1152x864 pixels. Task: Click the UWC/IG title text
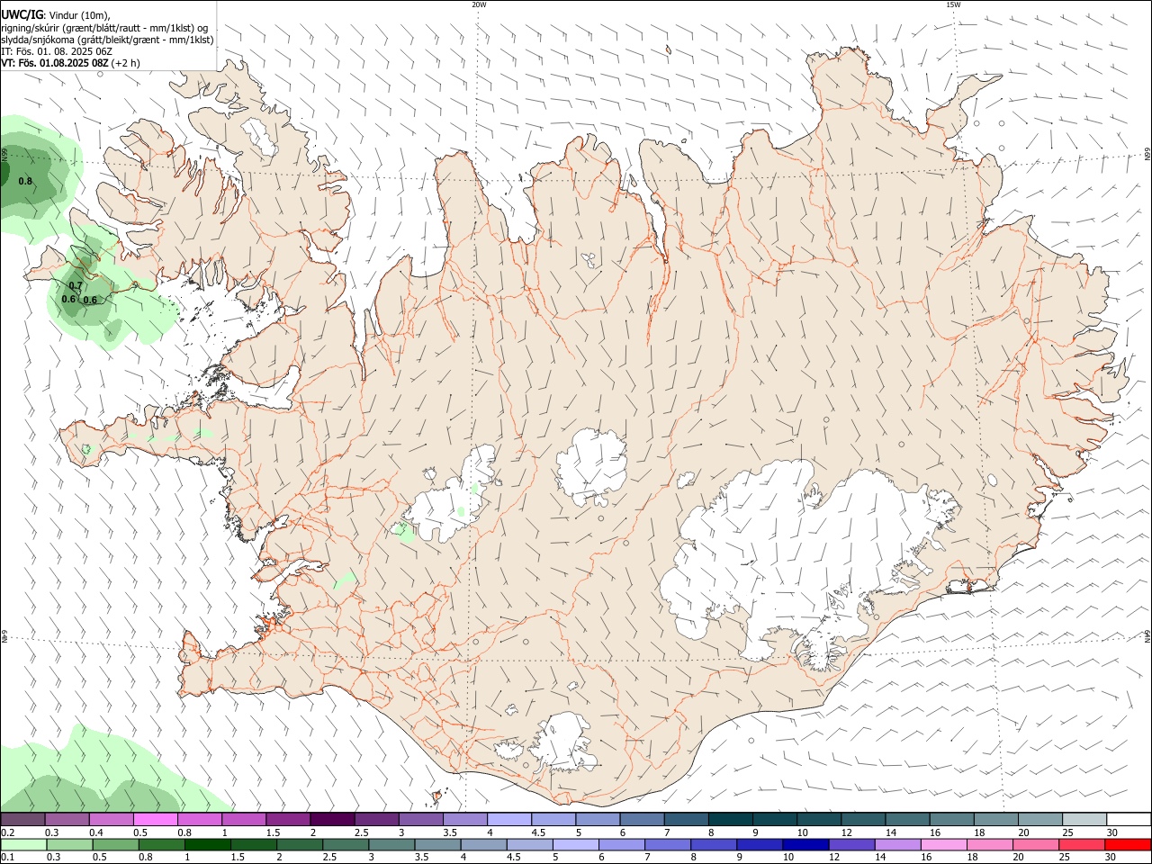pyautogui.click(x=21, y=14)
